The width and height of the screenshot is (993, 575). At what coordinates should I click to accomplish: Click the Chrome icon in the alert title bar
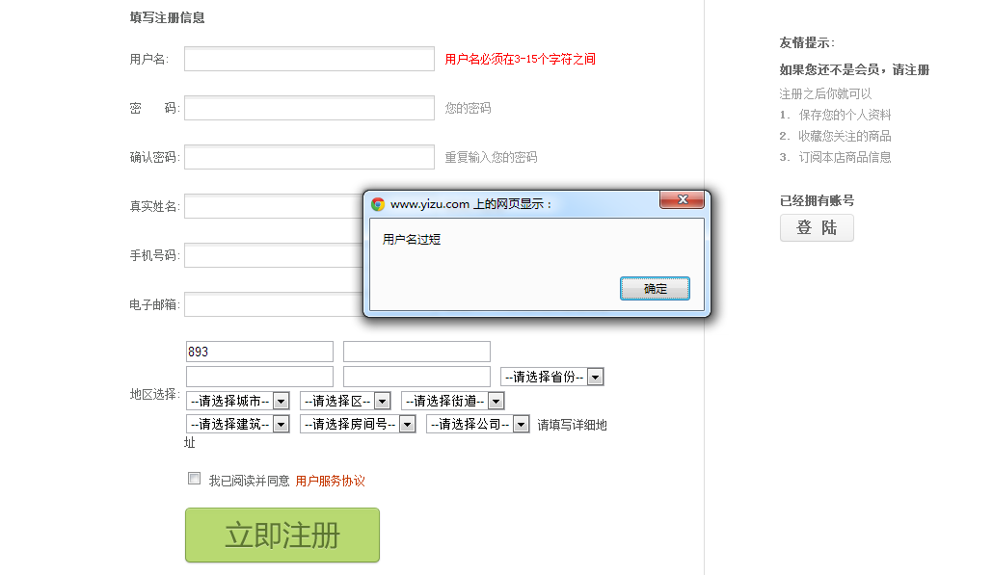click(378, 203)
